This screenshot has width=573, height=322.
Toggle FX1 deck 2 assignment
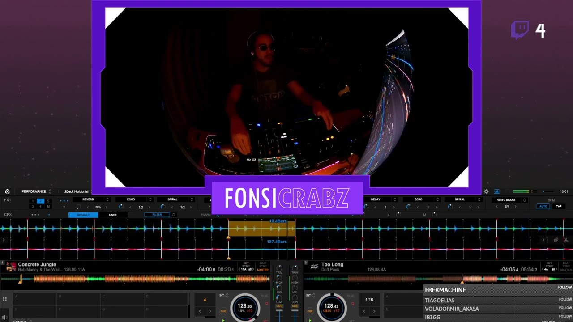pos(40,201)
